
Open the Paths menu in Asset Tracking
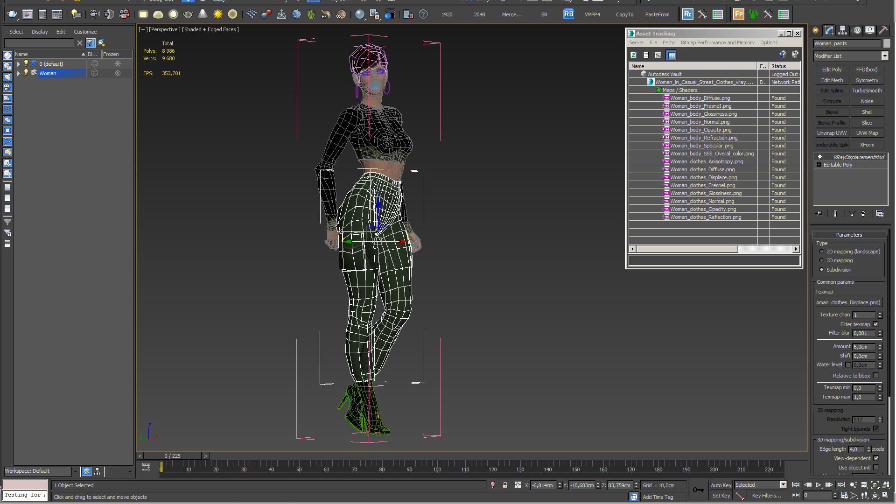point(668,42)
